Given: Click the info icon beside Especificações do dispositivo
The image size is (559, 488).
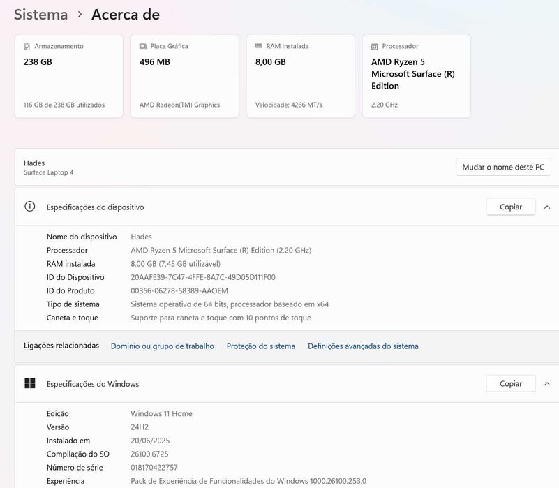Looking at the screenshot, I should (x=30, y=207).
